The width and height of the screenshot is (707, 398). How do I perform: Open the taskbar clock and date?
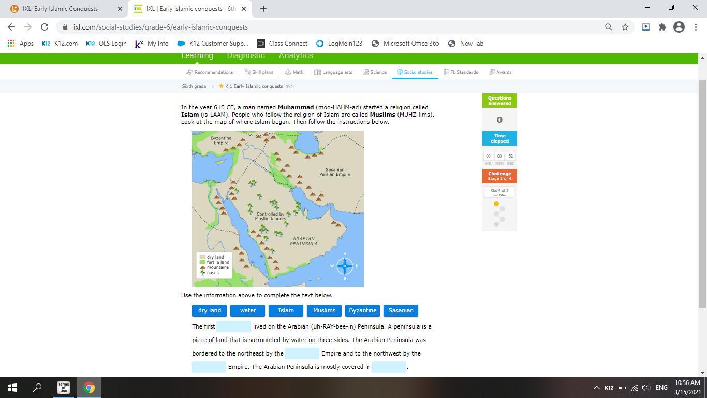[687, 388]
